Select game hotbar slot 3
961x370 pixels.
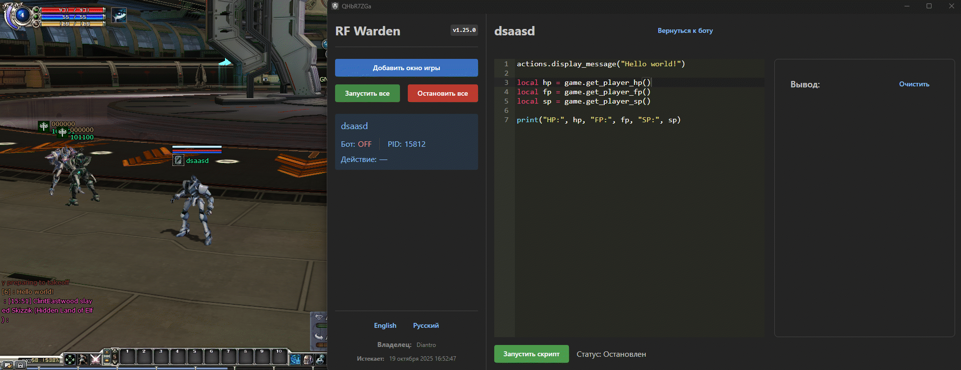click(161, 357)
